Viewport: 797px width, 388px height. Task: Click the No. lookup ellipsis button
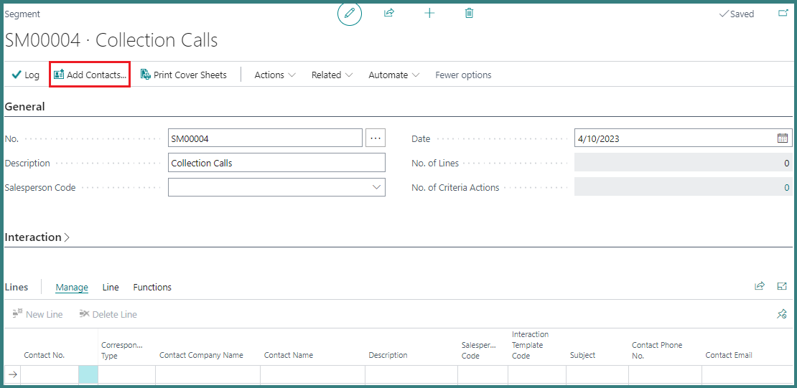click(x=376, y=138)
